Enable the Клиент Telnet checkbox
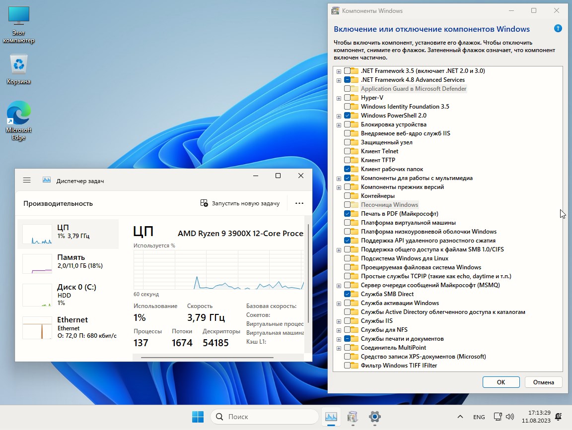The height and width of the screenshot is (430, 572). pyautogui.click(x=347, y=151)
